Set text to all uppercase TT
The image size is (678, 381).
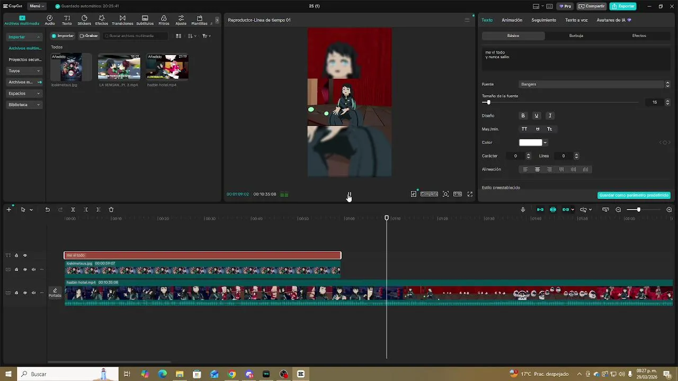point(524,129)
